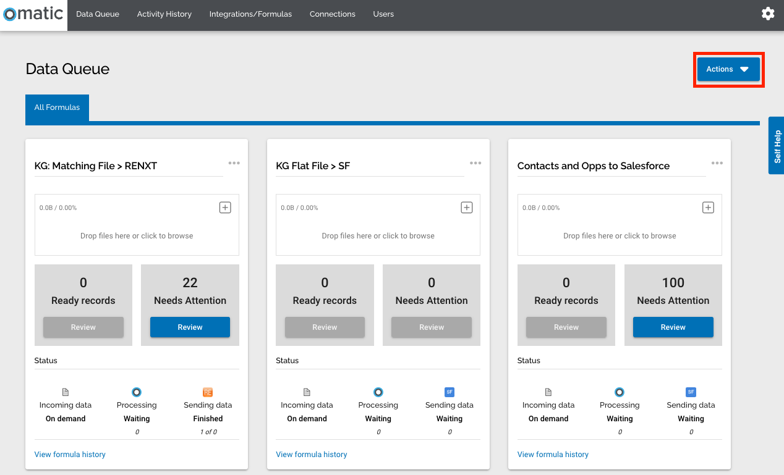Click the SF sending data icon on Contacts and Opps card
The image size is (784, 475).
(691, 392)
